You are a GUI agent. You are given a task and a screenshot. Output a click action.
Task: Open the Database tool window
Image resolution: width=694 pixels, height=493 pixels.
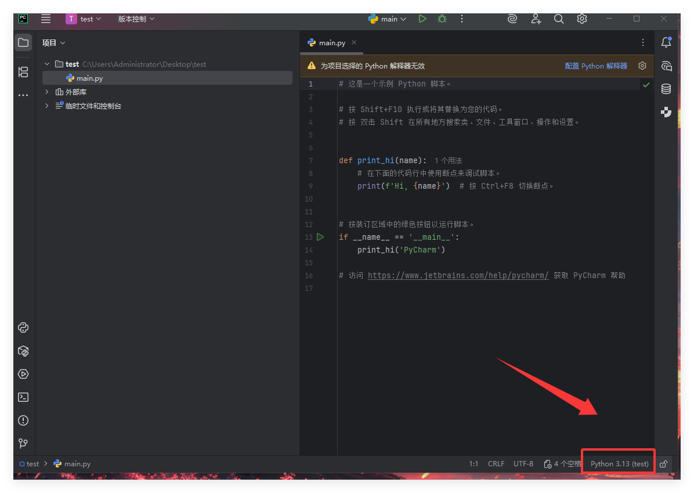(666, 89)
